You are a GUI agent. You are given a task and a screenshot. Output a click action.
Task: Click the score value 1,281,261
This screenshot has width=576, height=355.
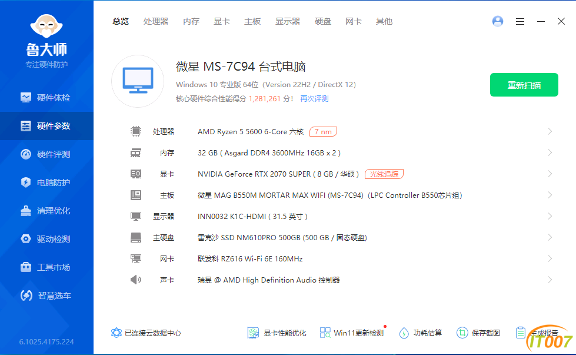click(x=265, y=99)
